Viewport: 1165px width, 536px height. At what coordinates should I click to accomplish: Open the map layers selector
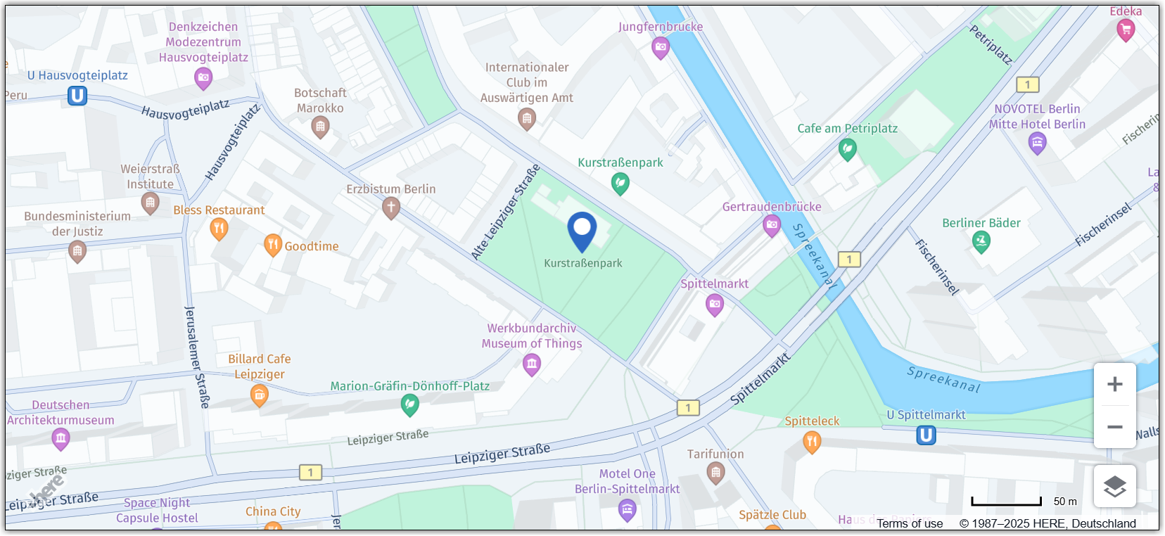coord(1114,486)
